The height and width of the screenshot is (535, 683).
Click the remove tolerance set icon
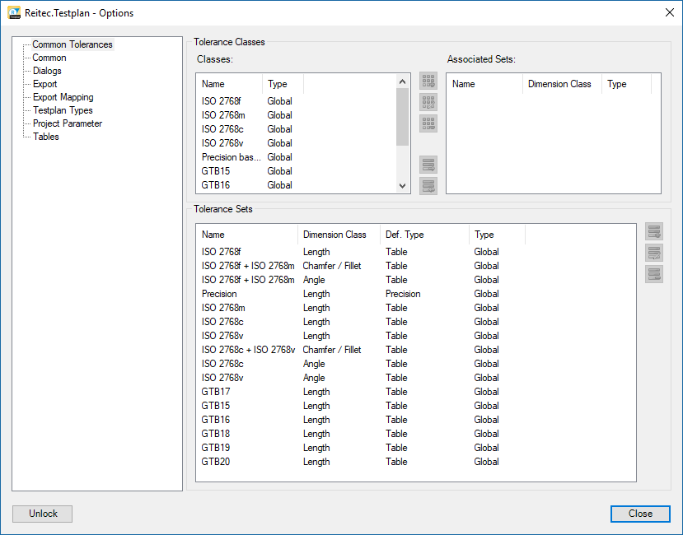(654, 275)
